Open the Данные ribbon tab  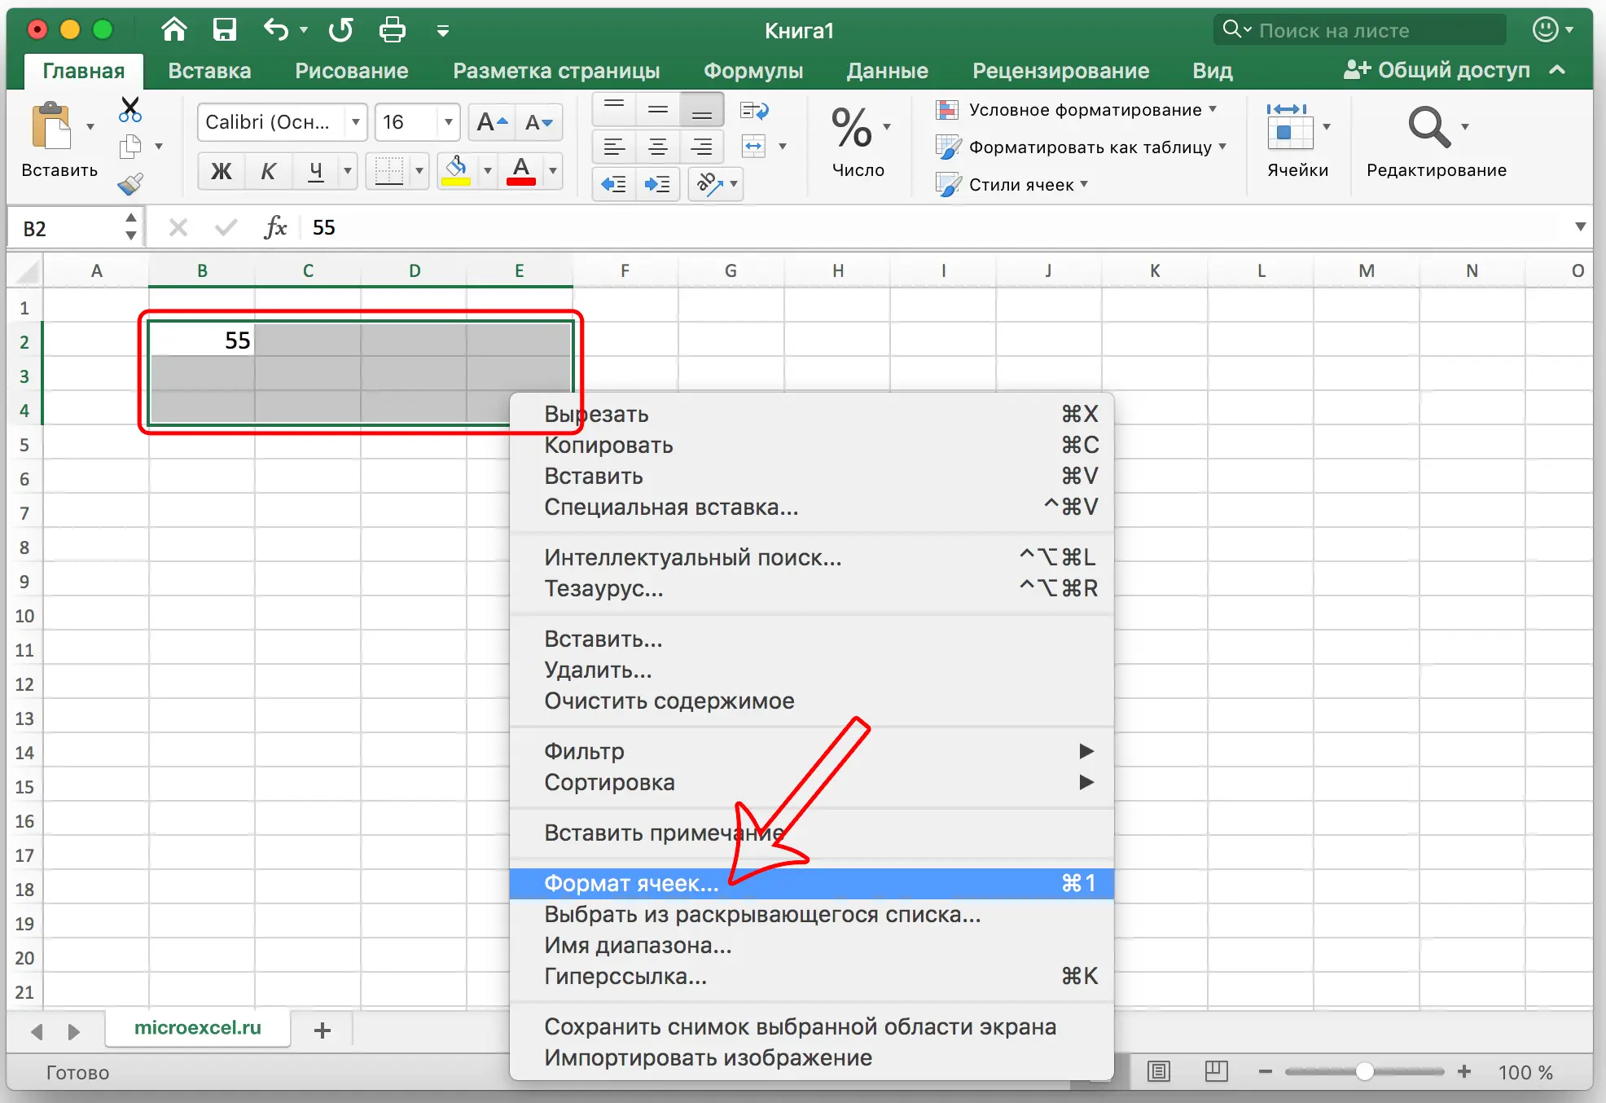coord(887,71)
